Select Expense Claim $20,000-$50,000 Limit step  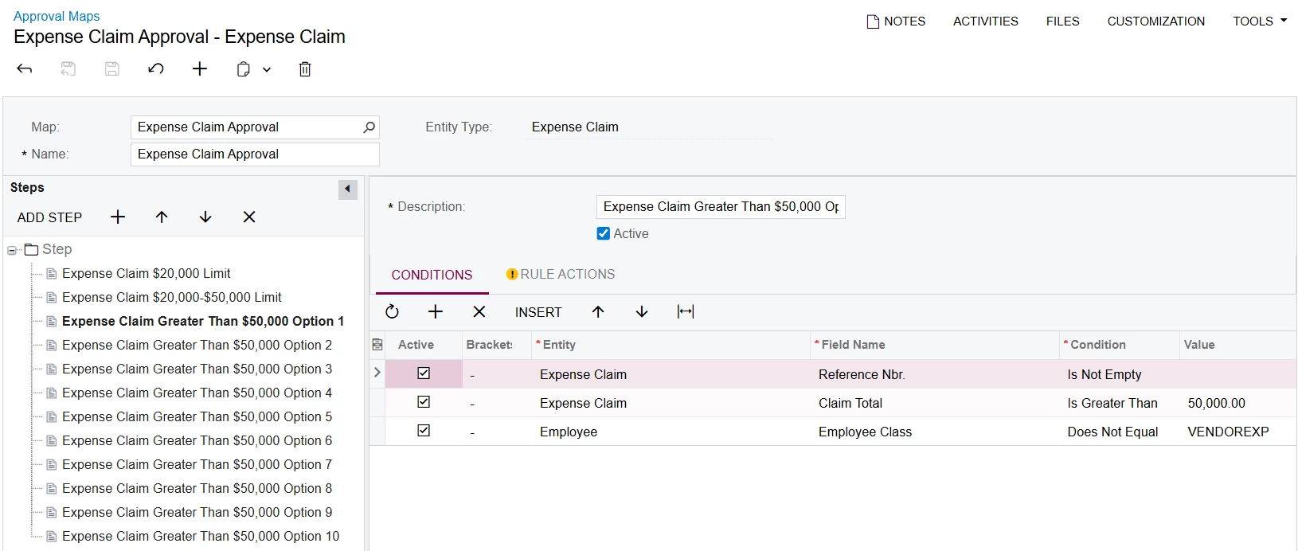click(172, 297)
